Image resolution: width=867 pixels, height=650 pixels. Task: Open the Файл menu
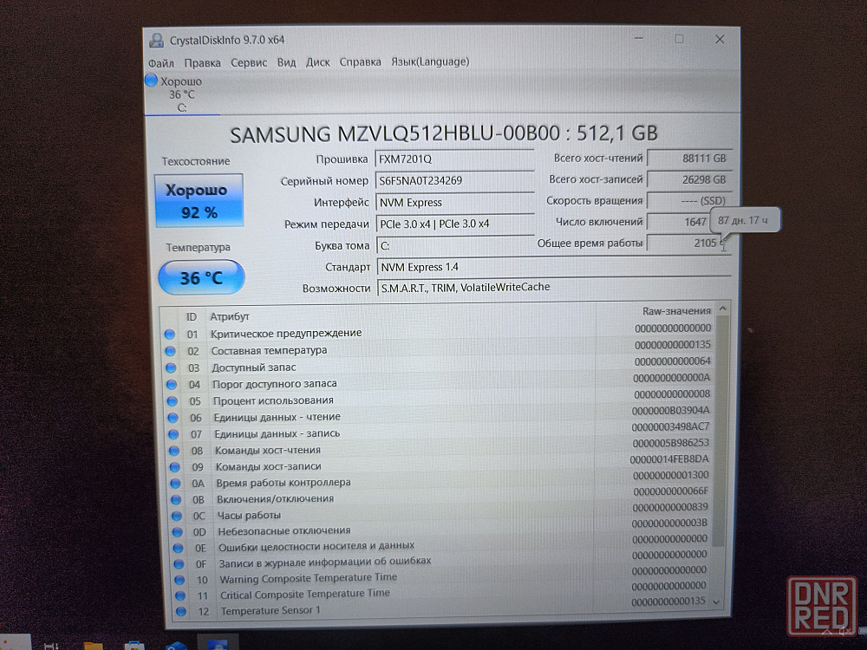161,63
